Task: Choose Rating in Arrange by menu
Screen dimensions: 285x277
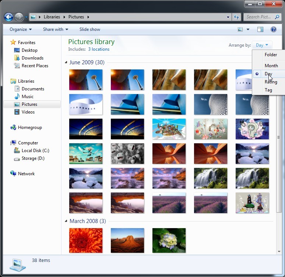Action: pos(271,82)
